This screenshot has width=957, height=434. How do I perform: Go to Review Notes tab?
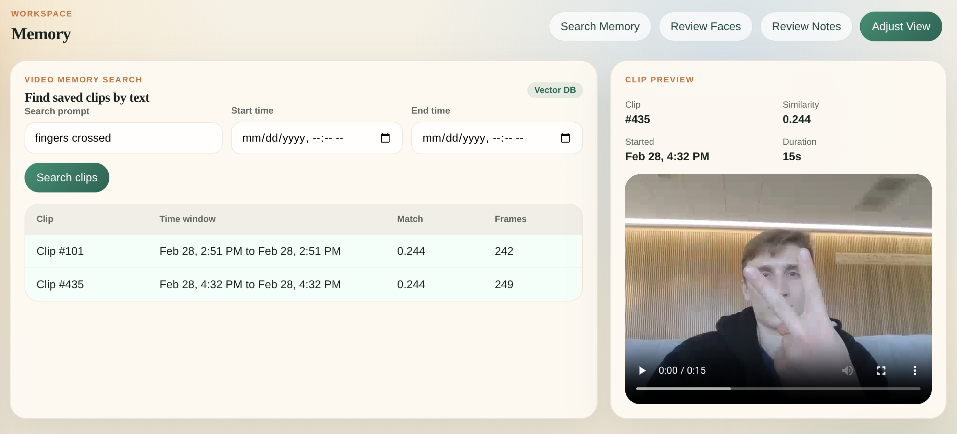pos(806,26)
